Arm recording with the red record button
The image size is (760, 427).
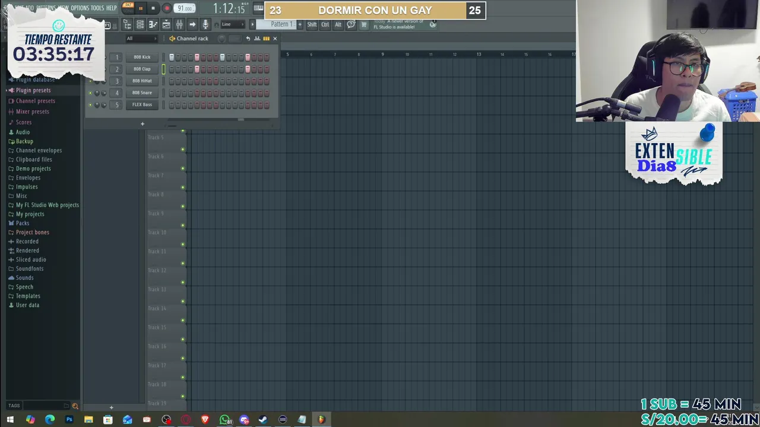(166, 8)
